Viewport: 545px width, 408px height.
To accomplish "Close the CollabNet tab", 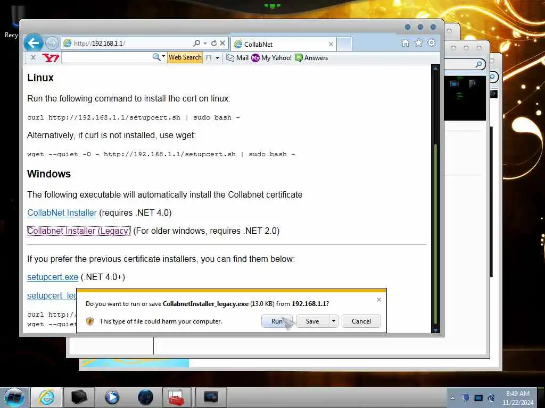I will point(331,44).
